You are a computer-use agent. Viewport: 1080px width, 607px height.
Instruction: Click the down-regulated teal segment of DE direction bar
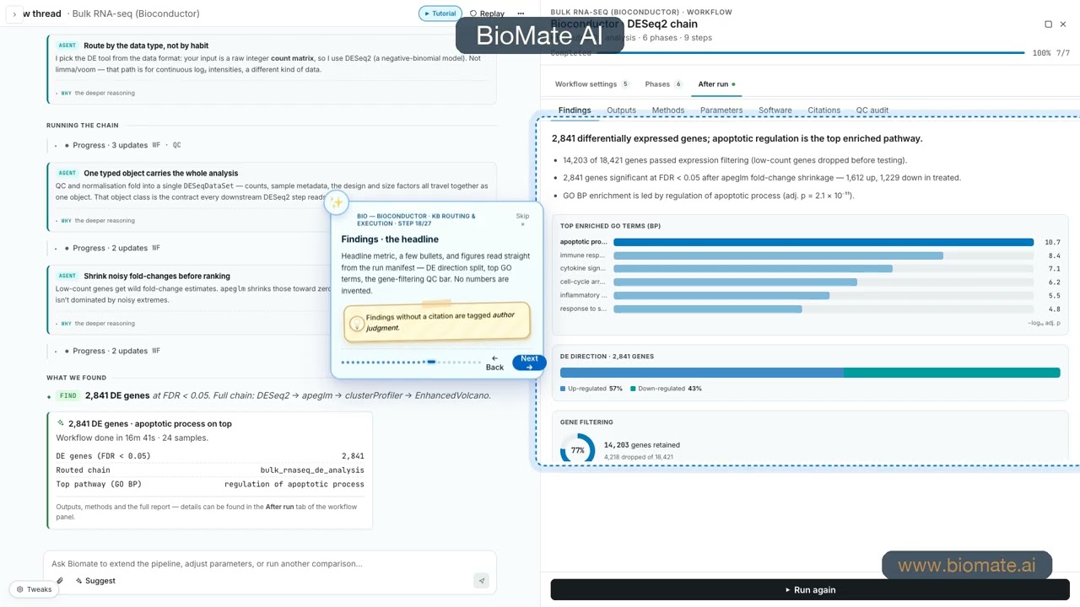pyautogui.click(x=952, y=373)
